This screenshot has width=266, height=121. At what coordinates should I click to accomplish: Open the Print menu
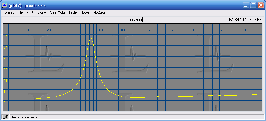pyautogui.click(x=30, y=12)
